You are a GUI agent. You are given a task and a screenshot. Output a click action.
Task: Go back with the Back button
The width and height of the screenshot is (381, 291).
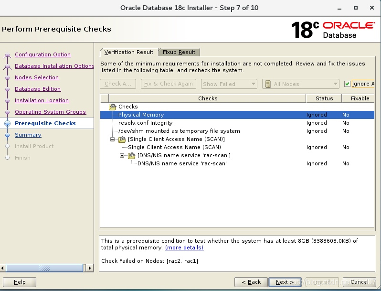251,282
